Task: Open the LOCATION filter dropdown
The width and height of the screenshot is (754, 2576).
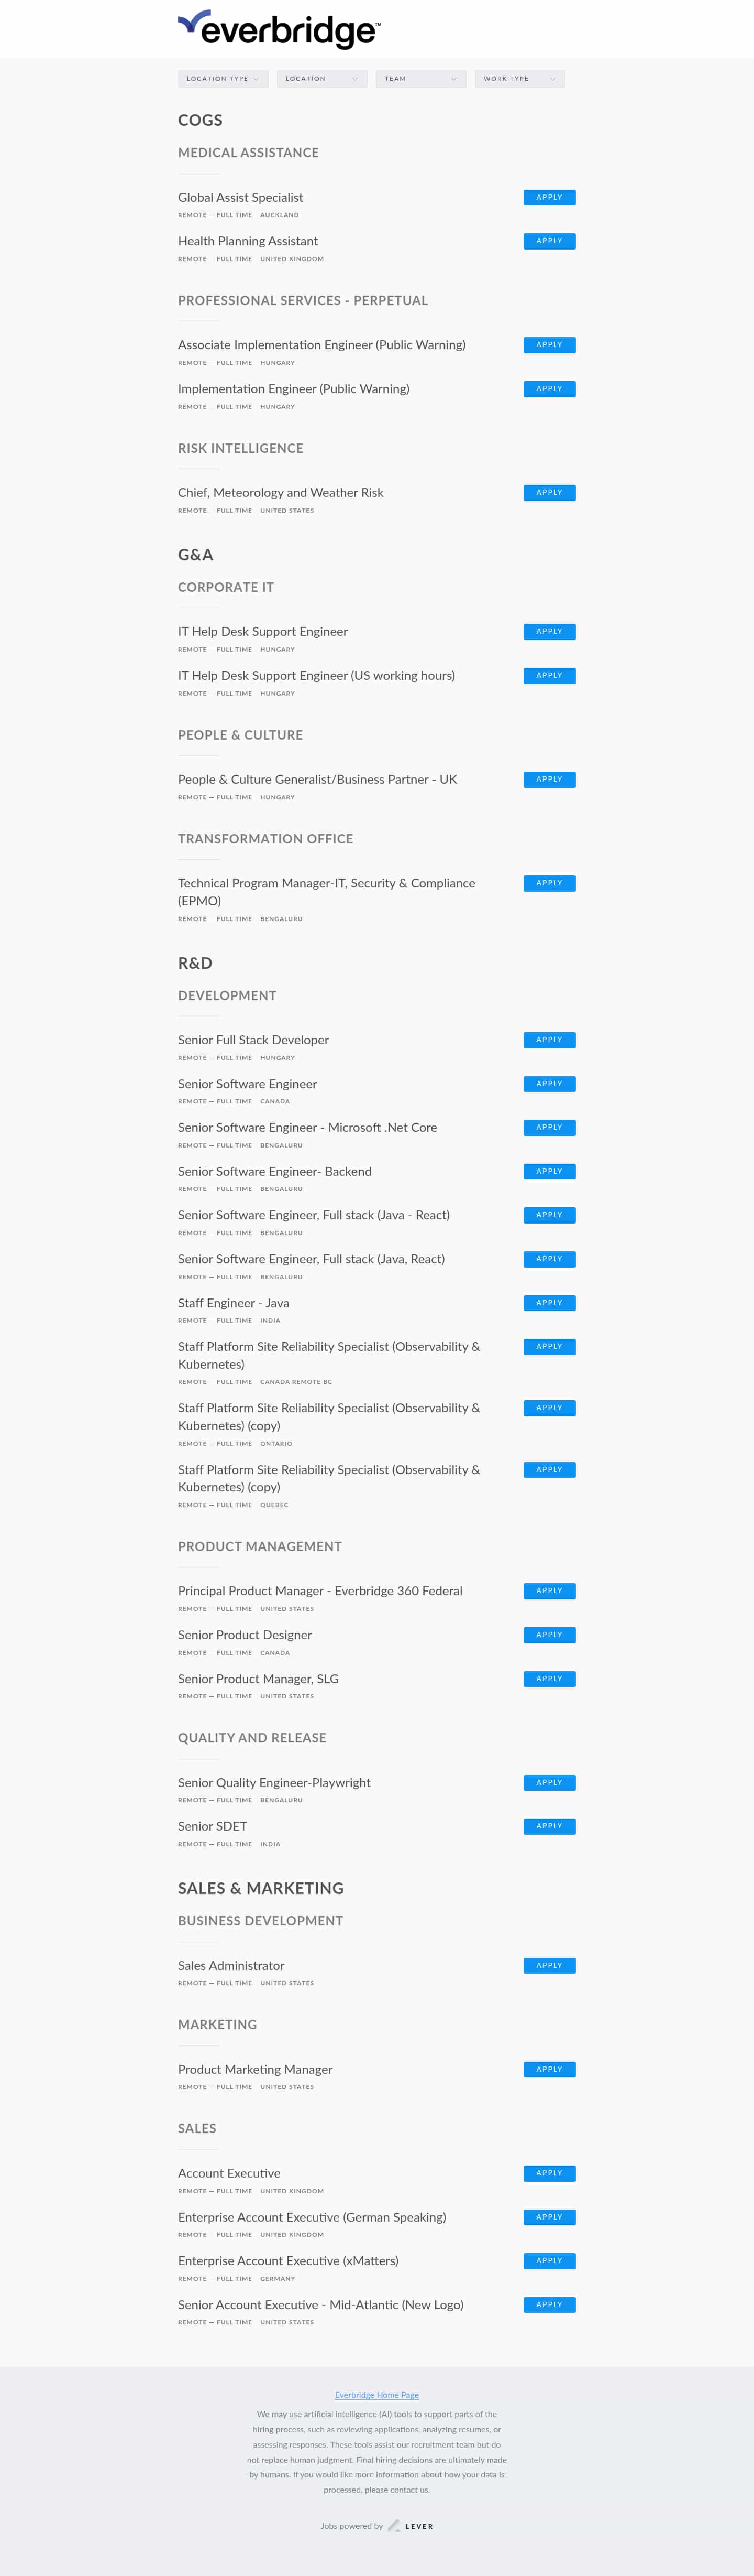Action: 321,78
